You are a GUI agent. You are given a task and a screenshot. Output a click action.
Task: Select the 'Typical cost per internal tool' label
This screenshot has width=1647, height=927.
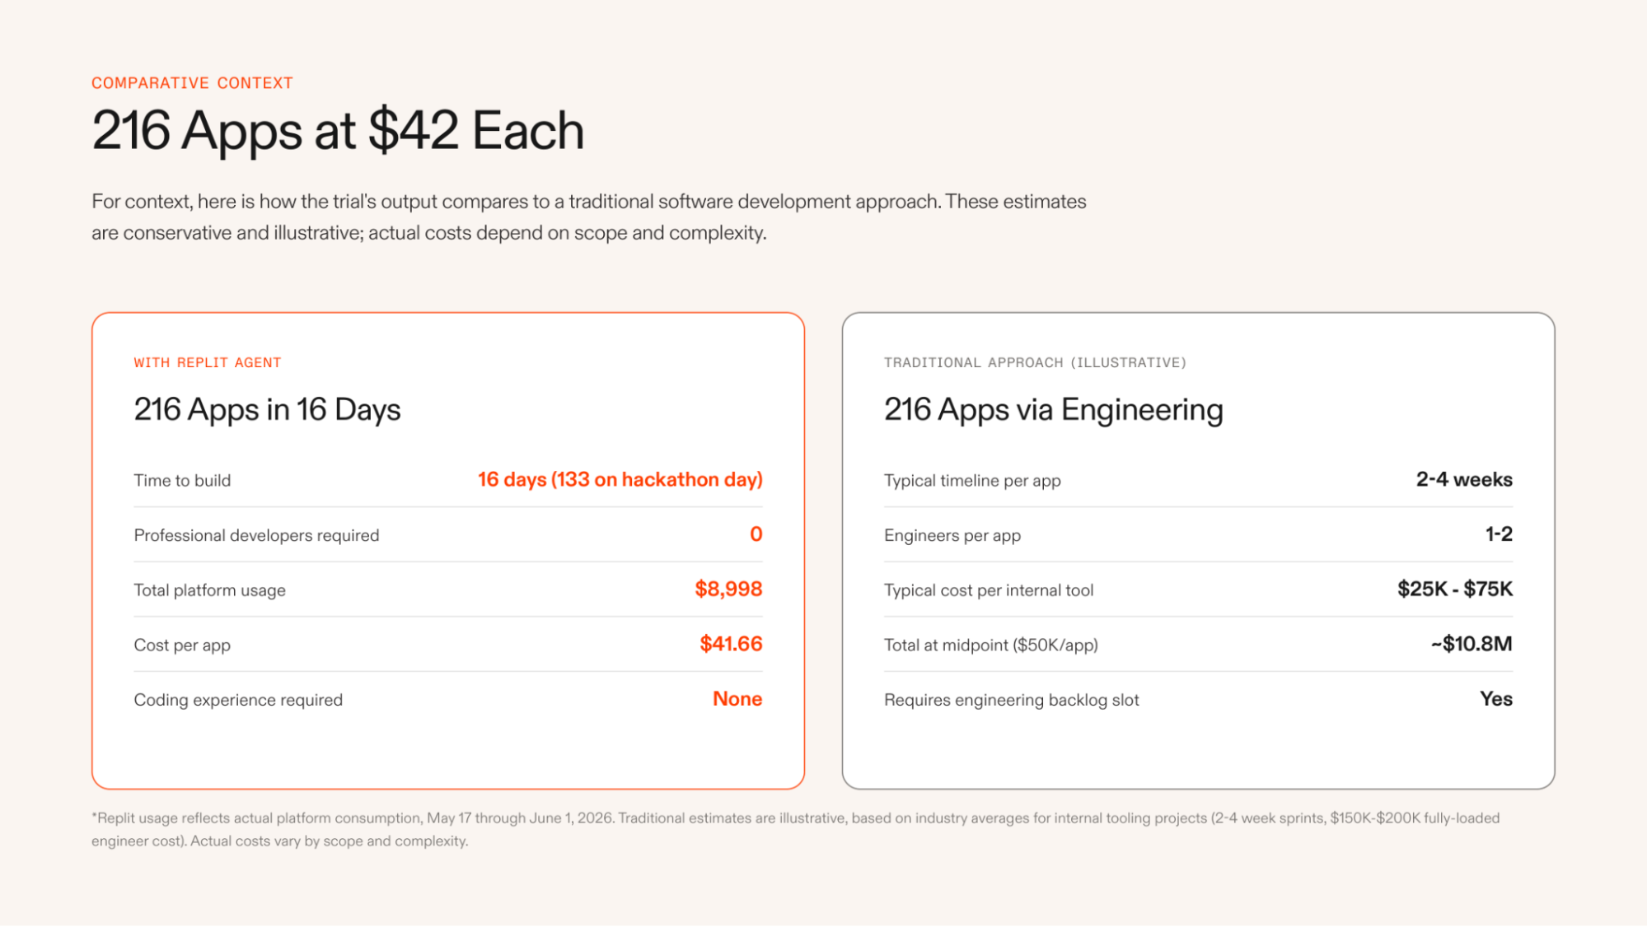tap(989, 590)
